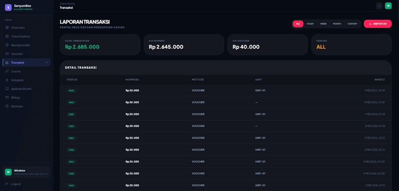Click the 2 MEI 2026, 21.51 timestamp
Screen dimensions: 399x191
click(x=374, y=185)
